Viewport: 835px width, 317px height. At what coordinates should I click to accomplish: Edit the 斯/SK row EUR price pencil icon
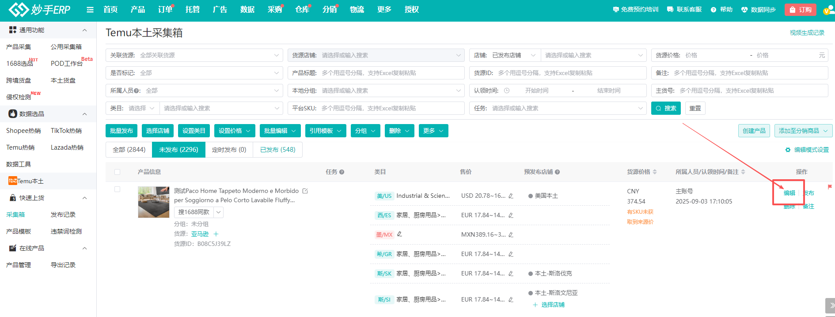[511, 274]
